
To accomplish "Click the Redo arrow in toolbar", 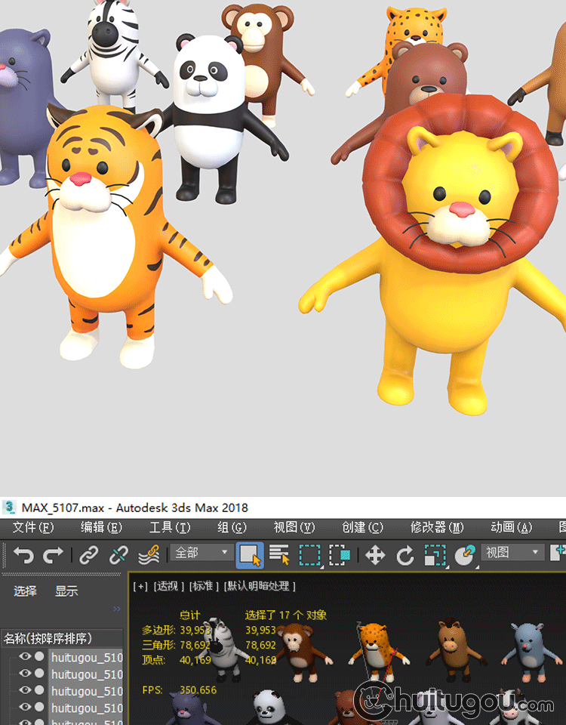I will pos(53,556).
